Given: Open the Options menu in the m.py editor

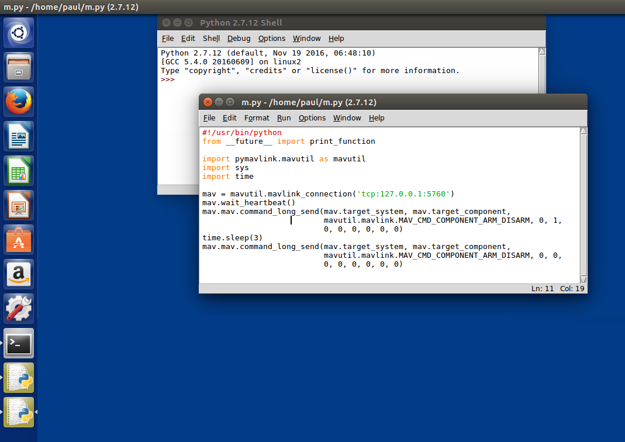Looking at the screenshot, I should 312,118.
